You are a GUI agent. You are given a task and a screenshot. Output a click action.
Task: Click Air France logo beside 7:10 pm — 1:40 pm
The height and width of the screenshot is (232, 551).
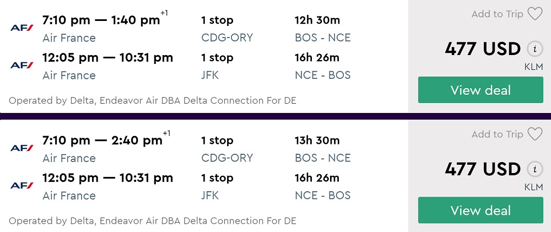[22, 28]
